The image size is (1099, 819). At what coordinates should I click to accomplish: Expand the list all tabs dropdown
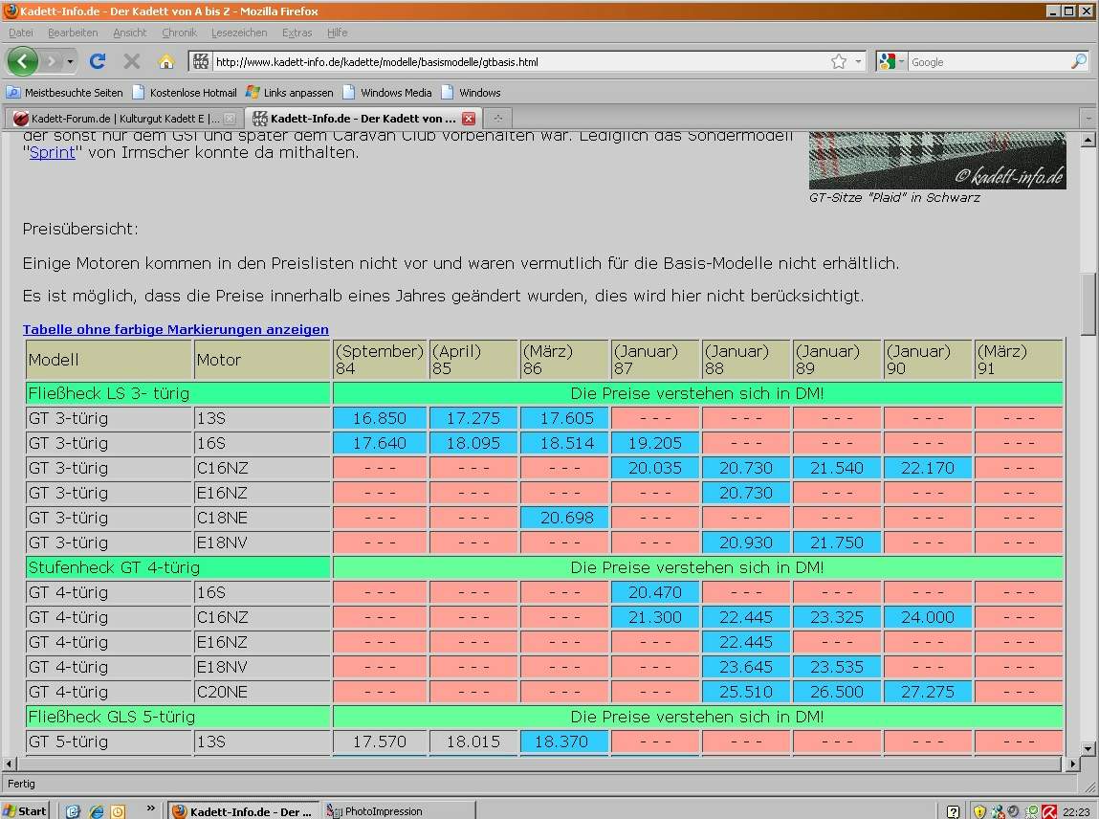pos(1088,119)
